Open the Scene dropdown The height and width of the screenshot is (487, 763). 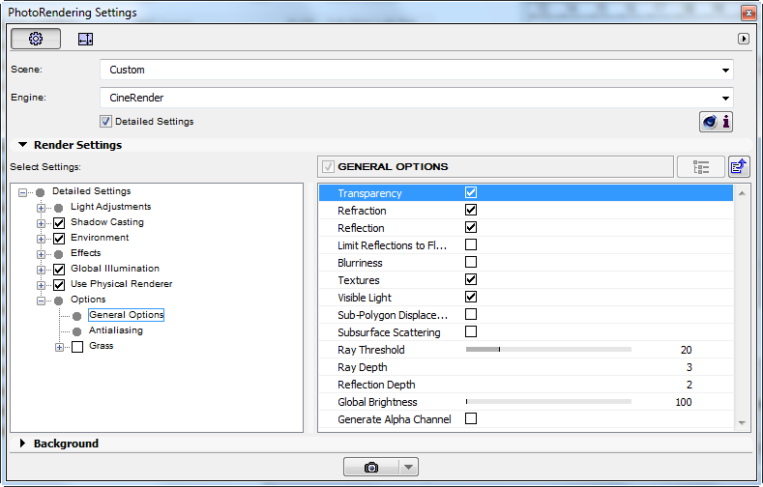click(x=417, y=70)
